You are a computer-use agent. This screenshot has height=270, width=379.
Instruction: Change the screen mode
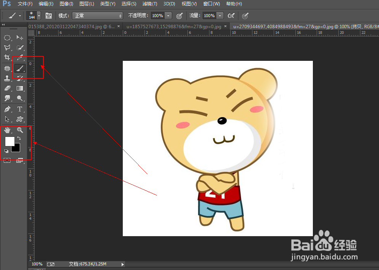(x=20, y=160)
